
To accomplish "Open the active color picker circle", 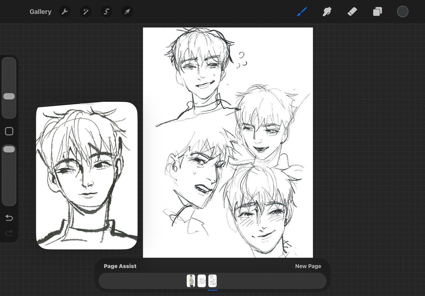I will pyautogui.click(x=403, y=11).
